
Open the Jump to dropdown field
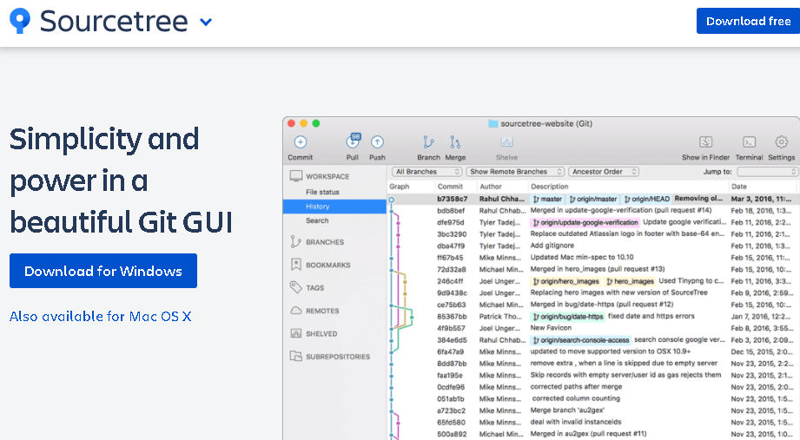coord(767,172)
